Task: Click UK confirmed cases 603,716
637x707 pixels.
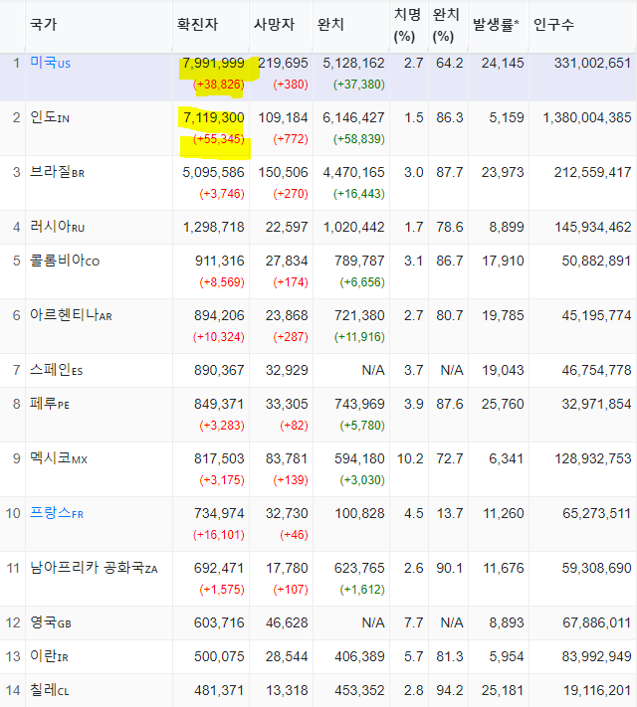Action: pyautogui.click(x=219, y=622)
